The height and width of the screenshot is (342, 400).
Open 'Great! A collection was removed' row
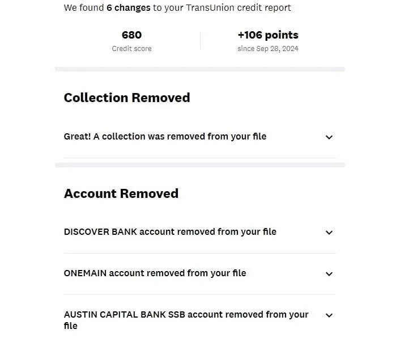(x=199, y=137)
